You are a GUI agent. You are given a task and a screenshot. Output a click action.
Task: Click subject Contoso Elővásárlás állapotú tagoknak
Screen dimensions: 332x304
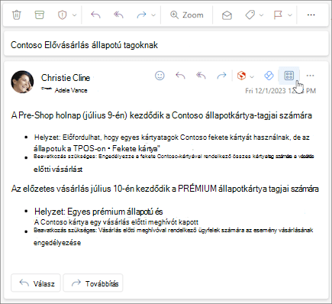(x=84, y=45)
